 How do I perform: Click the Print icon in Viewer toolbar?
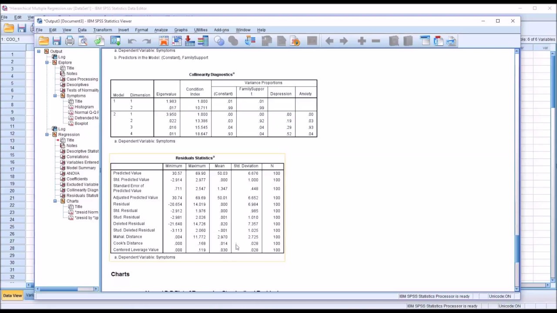(x=70, y=41)
